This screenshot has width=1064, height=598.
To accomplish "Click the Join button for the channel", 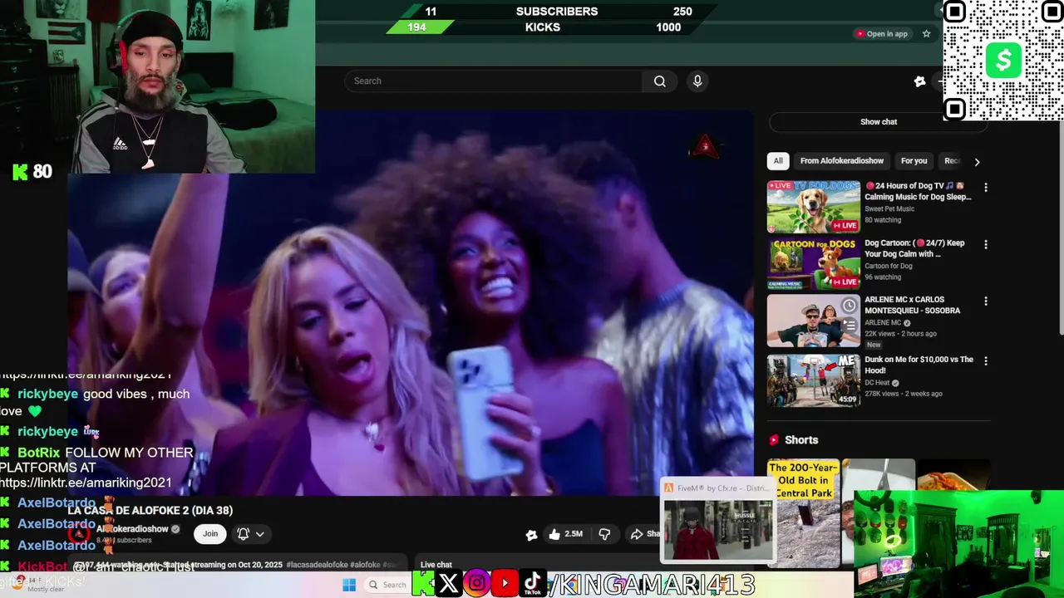I will (x=210, y=534).
